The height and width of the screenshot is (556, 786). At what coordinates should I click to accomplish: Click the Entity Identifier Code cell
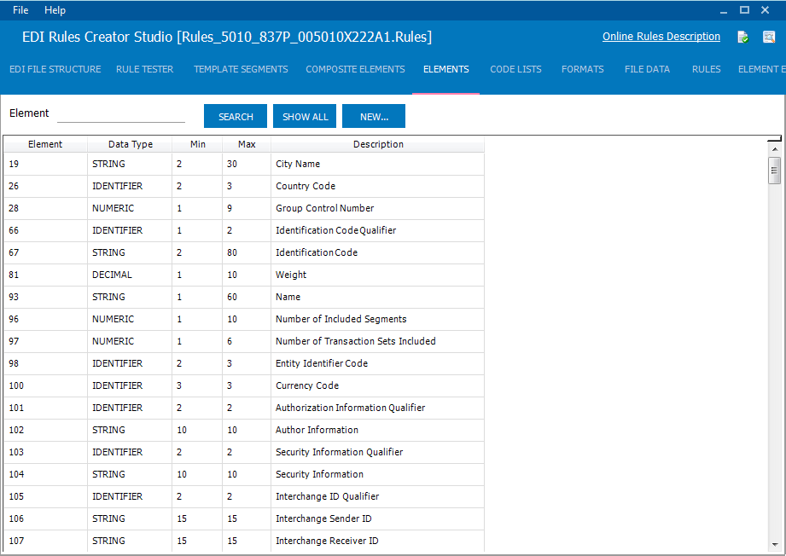point(378,363)
